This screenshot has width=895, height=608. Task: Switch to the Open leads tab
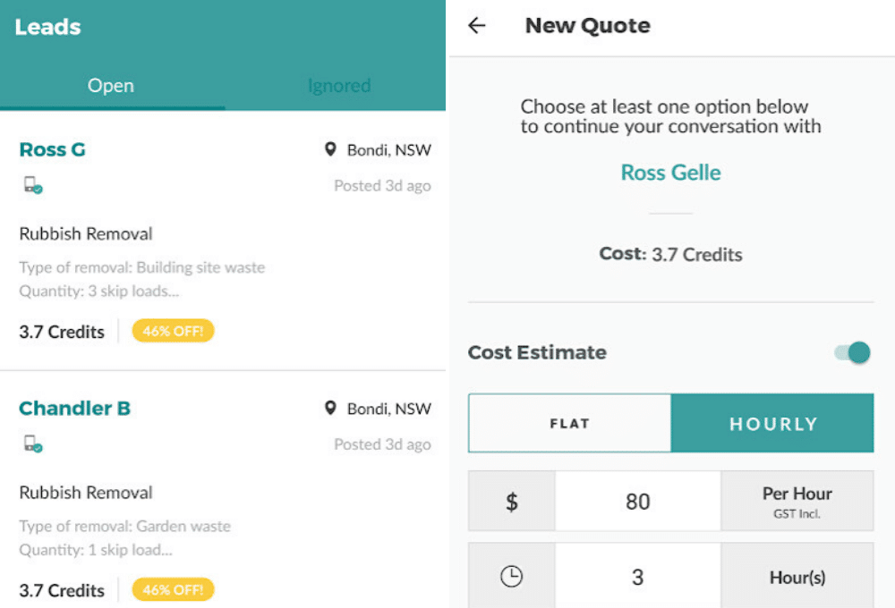[111, 86]
